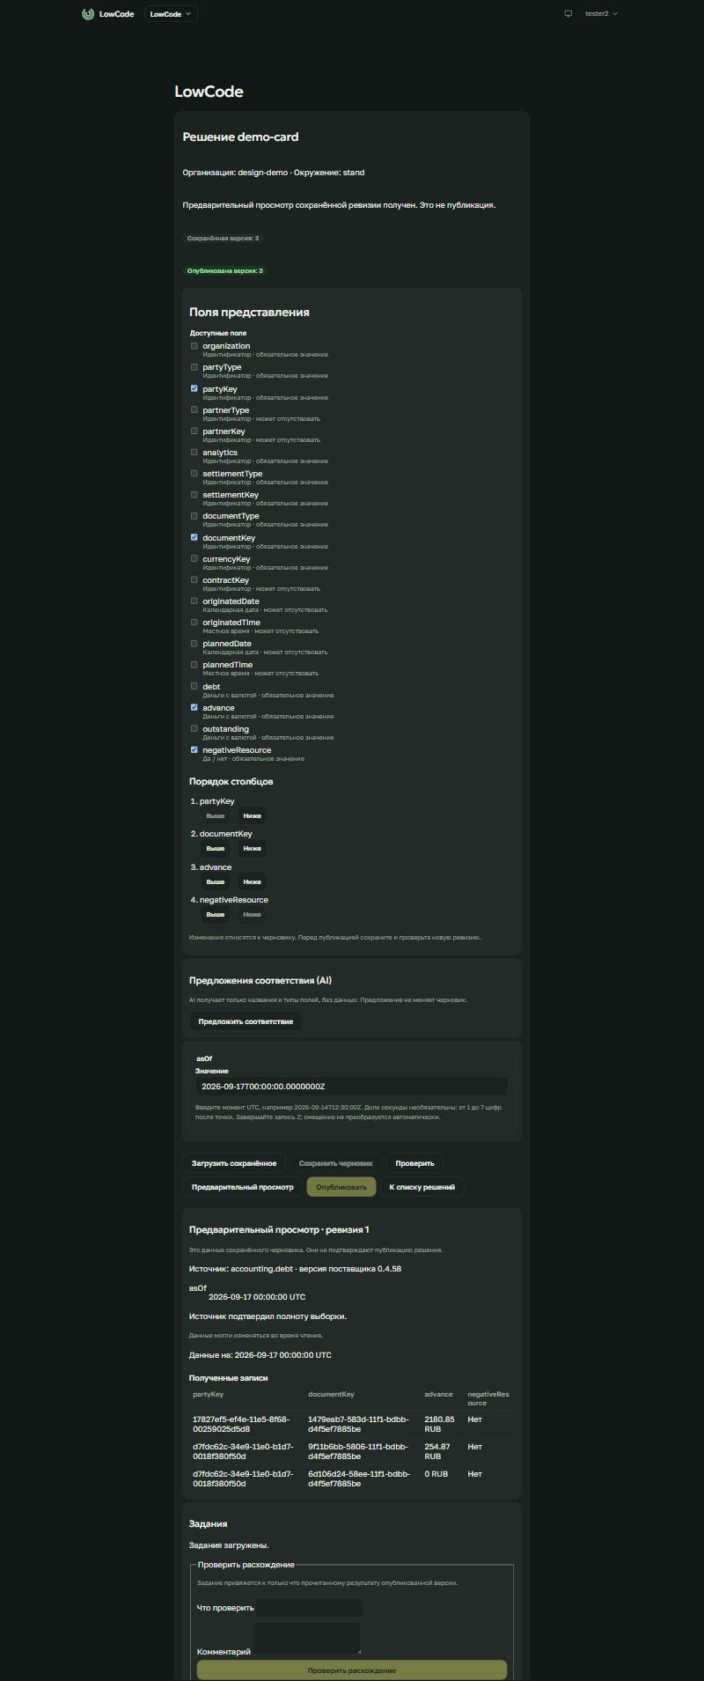
Task: Uncheck the negativeResource field checkbox
Action: (194, 749)
